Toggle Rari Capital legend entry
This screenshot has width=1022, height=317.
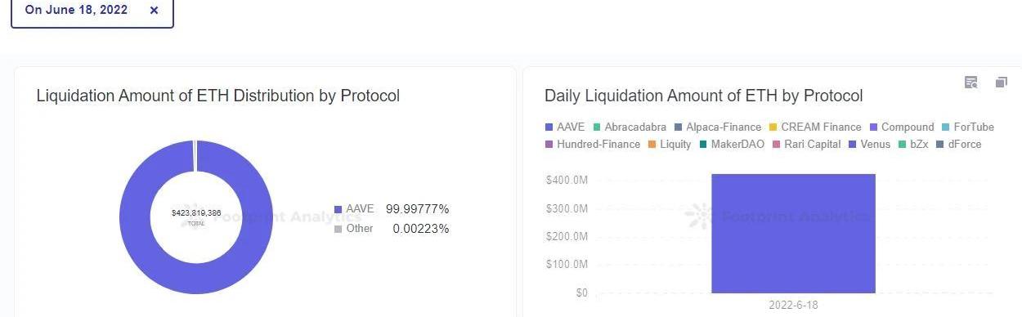point(806,145)
